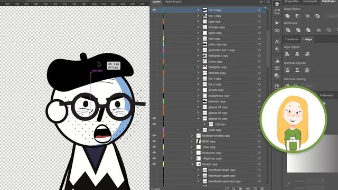The height and width of the screenshot is (190, 338).
Task: Open the Layers panel hamburger menu
Action: pos(268,2)
